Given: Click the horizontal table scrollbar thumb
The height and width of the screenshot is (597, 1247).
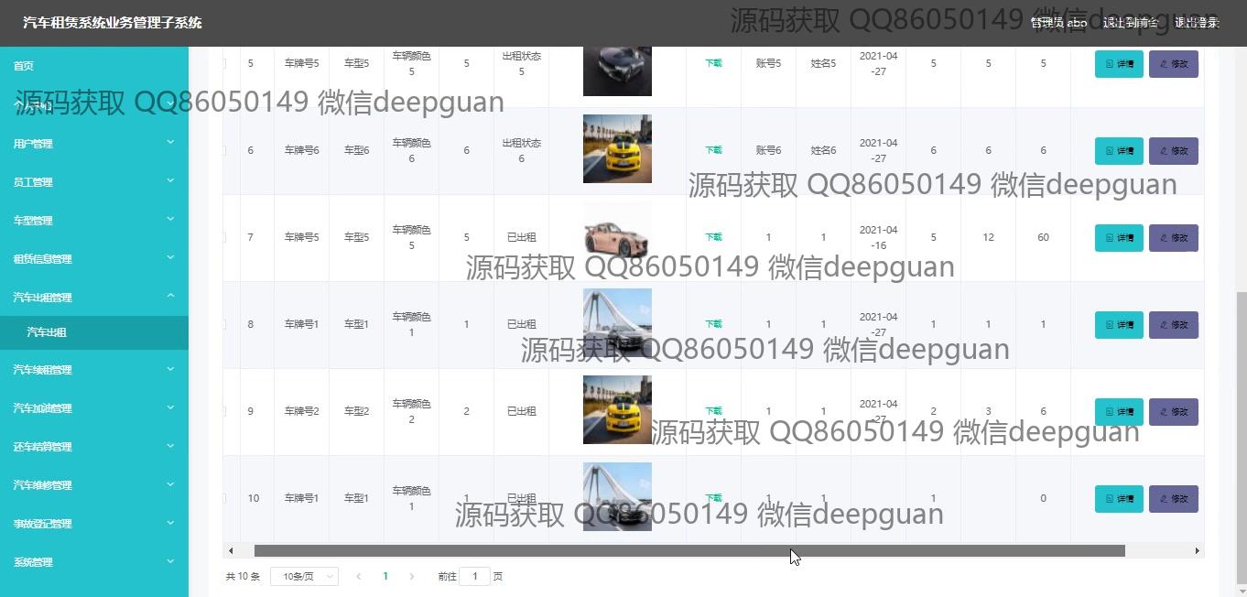Looking at the screenshot, I should pyautogui.click(x=689, y=550).
